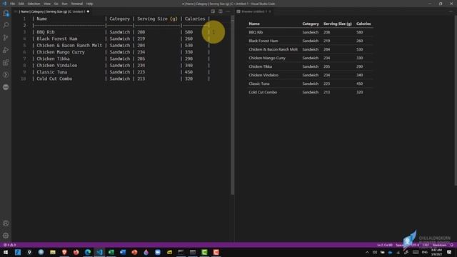Open Zoom from the taskbar
Image resolution: width=457 pixels, height=257 pixels.
coord(158,252)
